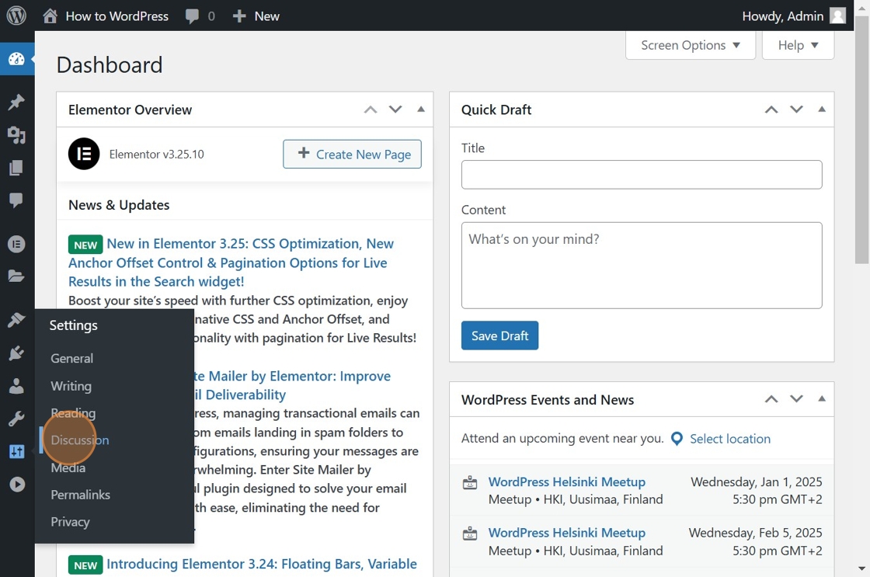Move the Elementor Overview widget down
The width and height of the screenshot is (870, 577).
395,109
